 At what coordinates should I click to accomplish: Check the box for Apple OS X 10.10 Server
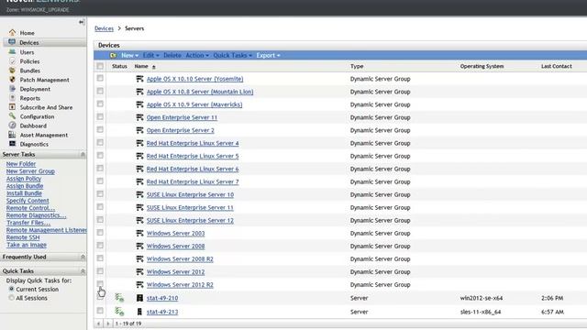point(100,78)
